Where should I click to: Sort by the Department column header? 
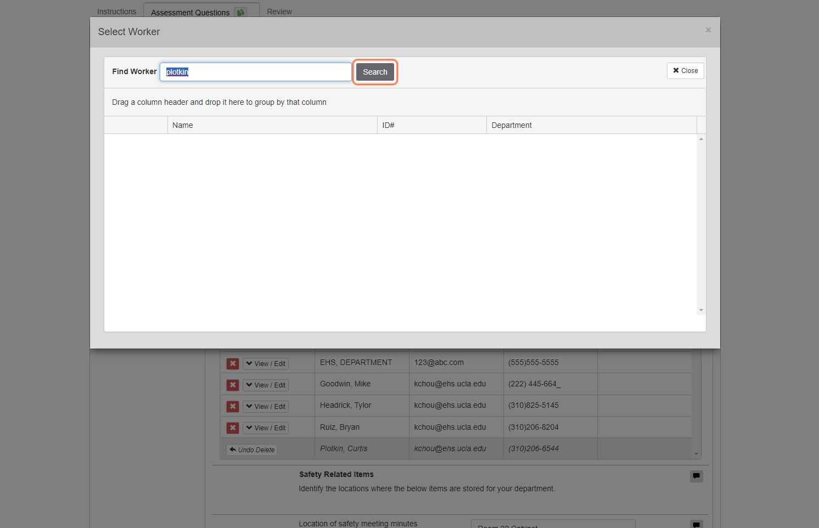click(x=592, y=125)
